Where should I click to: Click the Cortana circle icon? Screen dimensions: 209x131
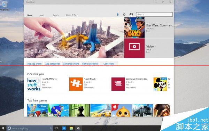(x=9, y=128)
